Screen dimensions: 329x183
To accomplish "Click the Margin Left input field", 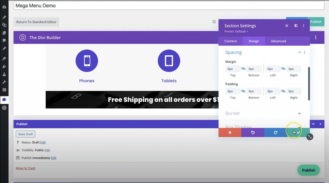I will [272, 69].
